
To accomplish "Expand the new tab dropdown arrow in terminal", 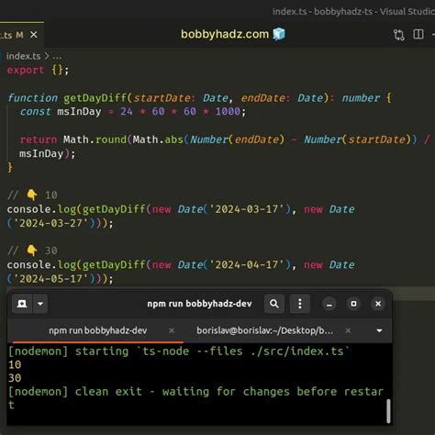I will tap(40, 304).
